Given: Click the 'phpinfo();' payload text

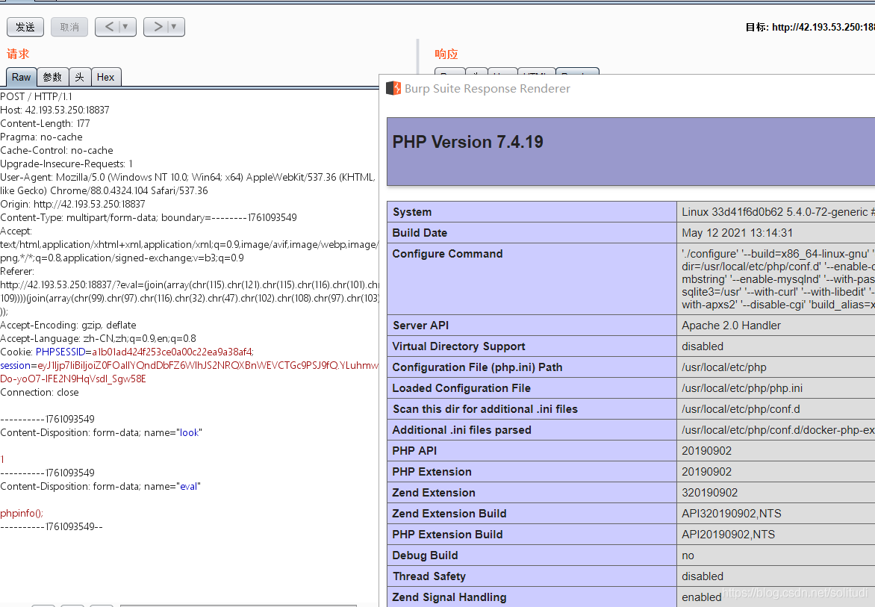Looking at the screenshot, I should [22, 513].
